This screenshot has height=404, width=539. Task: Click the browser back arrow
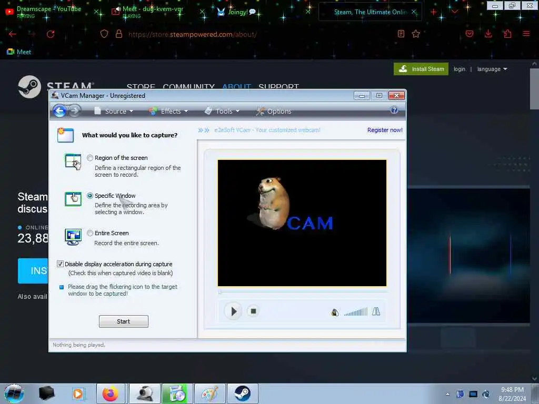tap(13, 34)
